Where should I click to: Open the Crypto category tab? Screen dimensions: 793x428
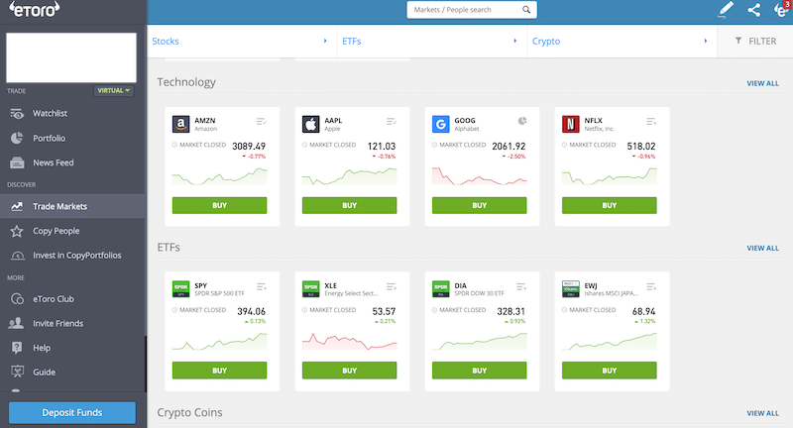(x=623, y=42)
